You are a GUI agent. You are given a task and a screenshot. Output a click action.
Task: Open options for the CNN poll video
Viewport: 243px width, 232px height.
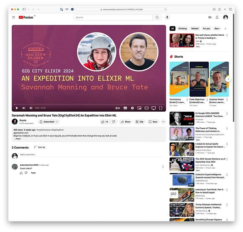[227, 35]
